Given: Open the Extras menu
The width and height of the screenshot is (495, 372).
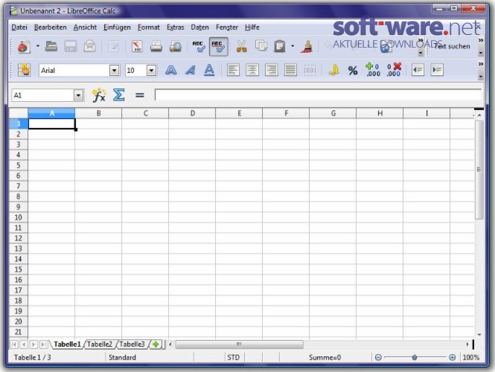Looking at the screenshot, I should pyautogui.click(x=175, y=27).
